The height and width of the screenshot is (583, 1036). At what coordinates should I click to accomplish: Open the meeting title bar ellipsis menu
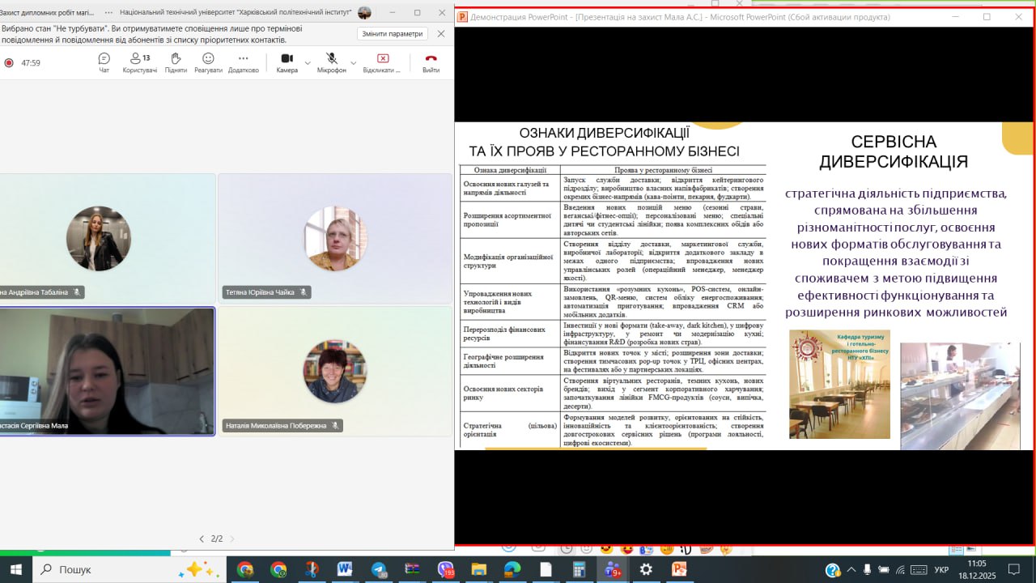click(108, 12)
